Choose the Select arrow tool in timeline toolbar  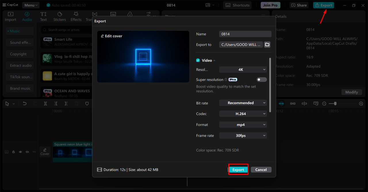[7, 104]
